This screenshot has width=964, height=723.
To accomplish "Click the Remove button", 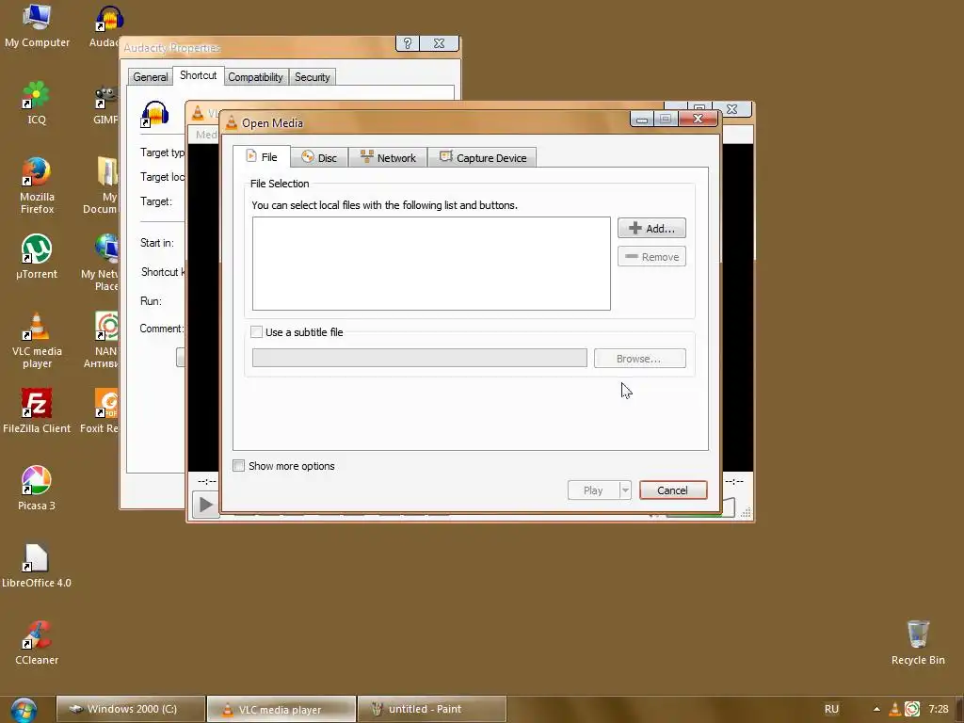I will 651,256.
